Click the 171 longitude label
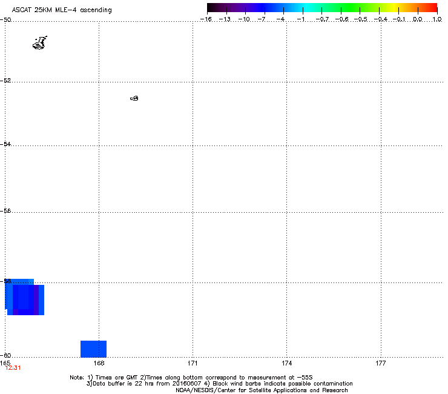This screenshot has height=394, width=448. coord(193,363)
